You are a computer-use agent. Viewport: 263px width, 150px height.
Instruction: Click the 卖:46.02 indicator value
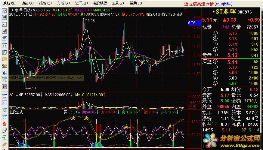click(89, 112)
